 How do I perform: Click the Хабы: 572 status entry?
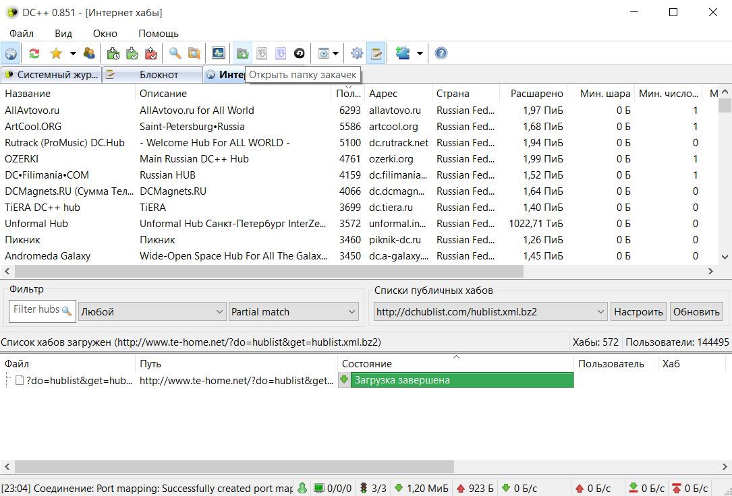[x=595, y=342]
